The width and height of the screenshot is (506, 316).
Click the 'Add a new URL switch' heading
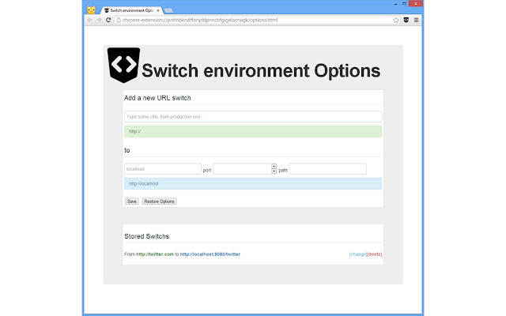(157, 98)
